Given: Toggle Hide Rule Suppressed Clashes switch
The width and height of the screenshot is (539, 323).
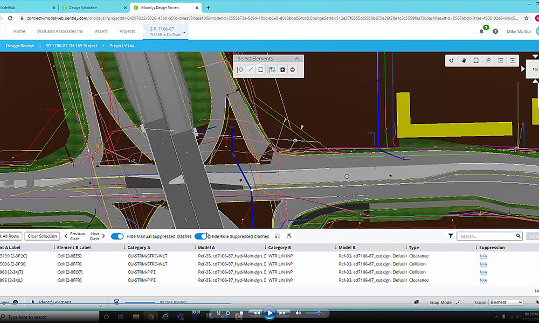Looking at the screenshot, I should [201, 236].
